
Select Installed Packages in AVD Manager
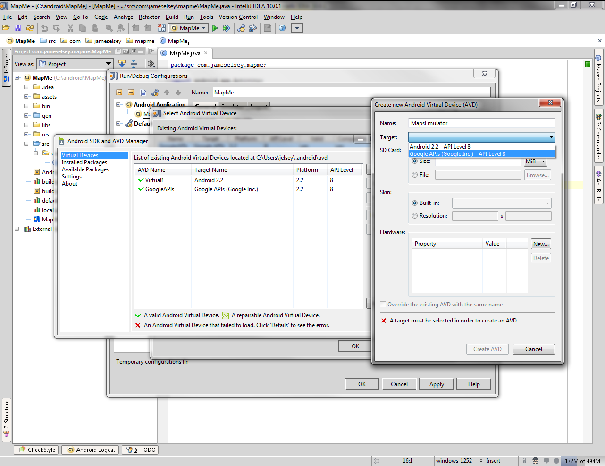point(84,162)
